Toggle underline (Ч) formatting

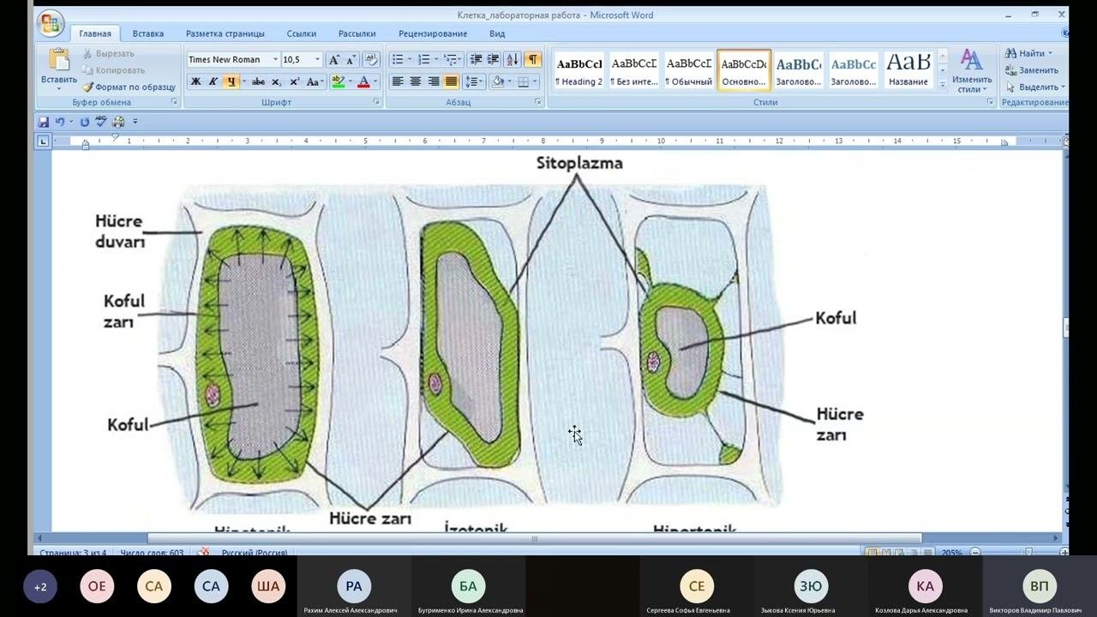[231, 81]
